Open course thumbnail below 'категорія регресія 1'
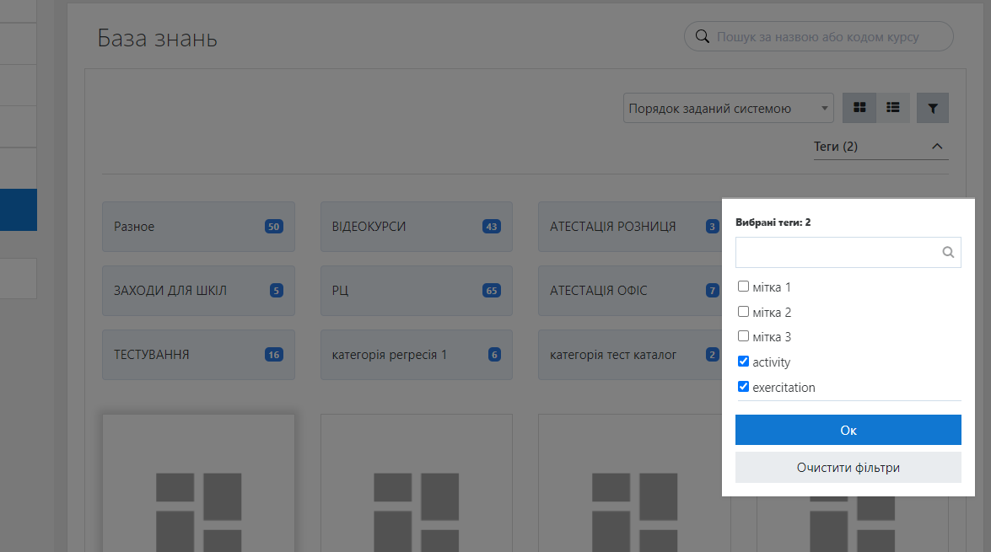This screenshot has height=552, width=991. tap(417, 483)
